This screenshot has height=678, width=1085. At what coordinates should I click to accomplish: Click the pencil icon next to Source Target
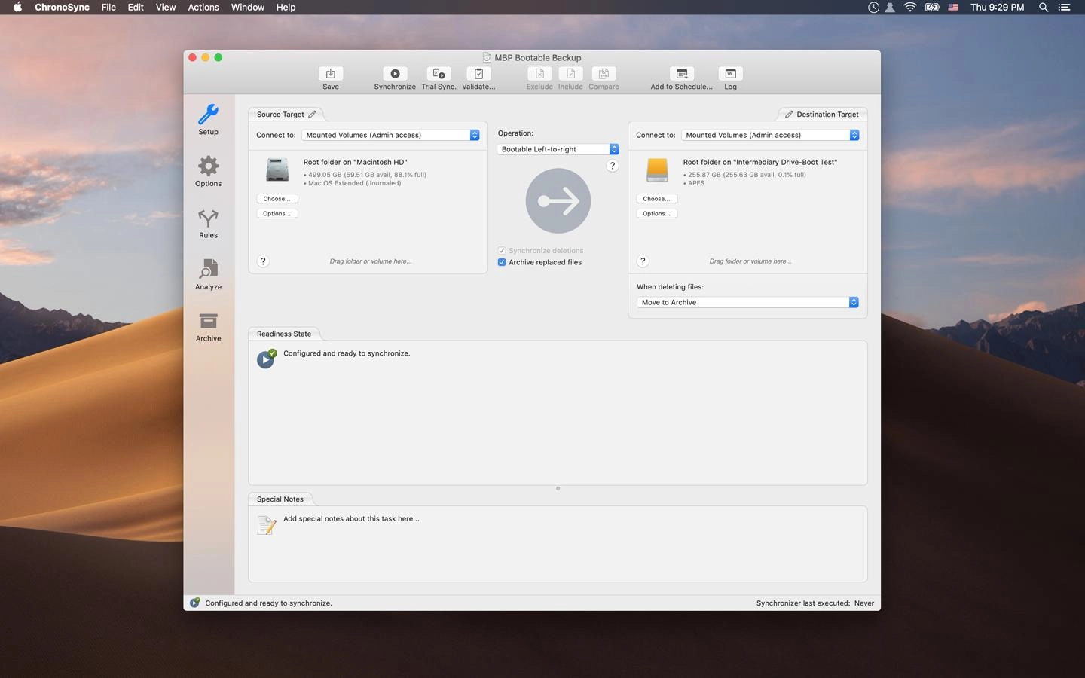click(x=312, y=115)
